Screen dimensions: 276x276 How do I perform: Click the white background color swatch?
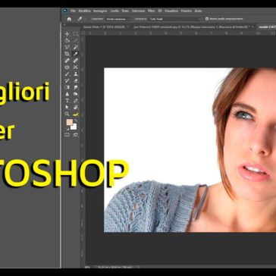[x=74, y=127]
